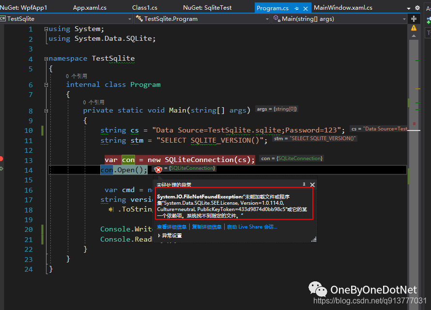Viewport: 431px width, 310px height.
Task: Click the red exception error icon
Action: (158, 169)
